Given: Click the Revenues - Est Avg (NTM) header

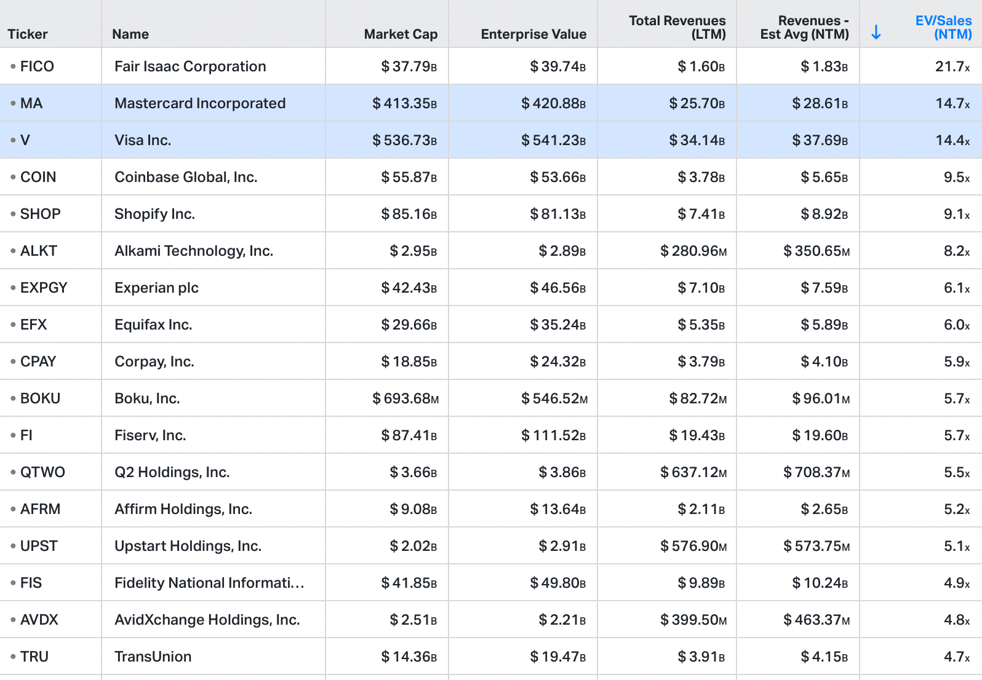Looking at the screenshot, I should [804, 27].
